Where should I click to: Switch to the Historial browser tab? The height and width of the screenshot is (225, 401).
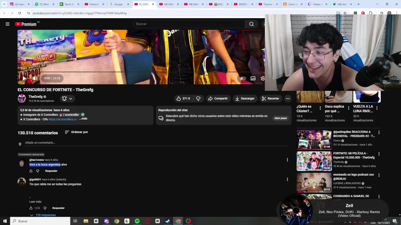[94, 4]
